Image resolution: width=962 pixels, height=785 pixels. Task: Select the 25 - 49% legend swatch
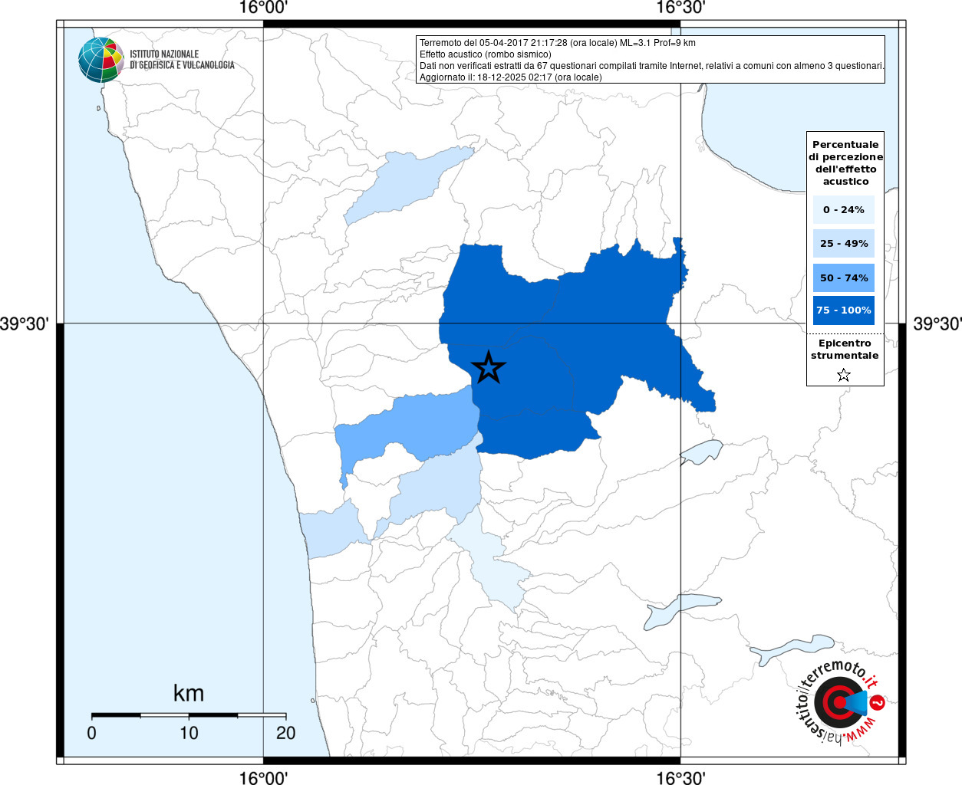(844, 243)
